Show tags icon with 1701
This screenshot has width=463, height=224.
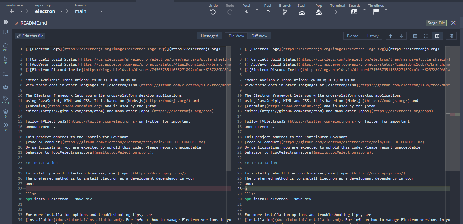click(6, 100)
